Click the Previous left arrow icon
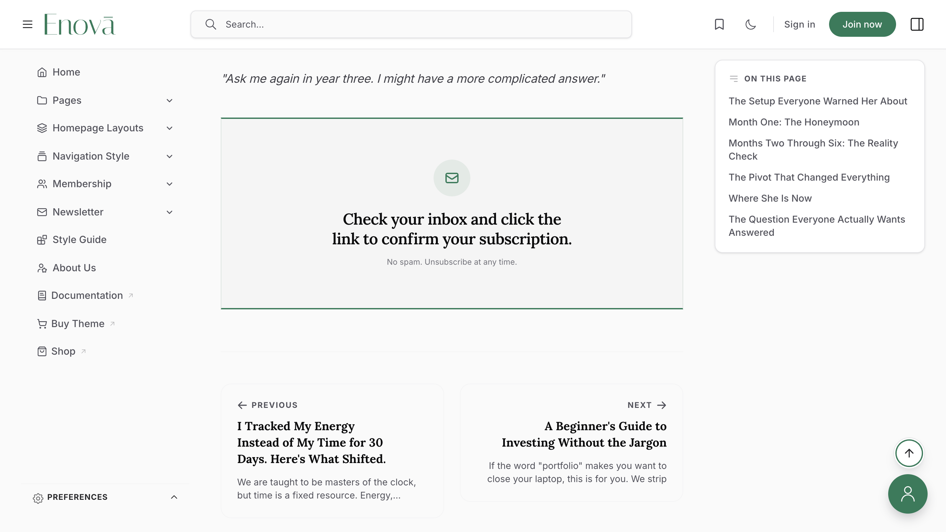 point(242,405)
